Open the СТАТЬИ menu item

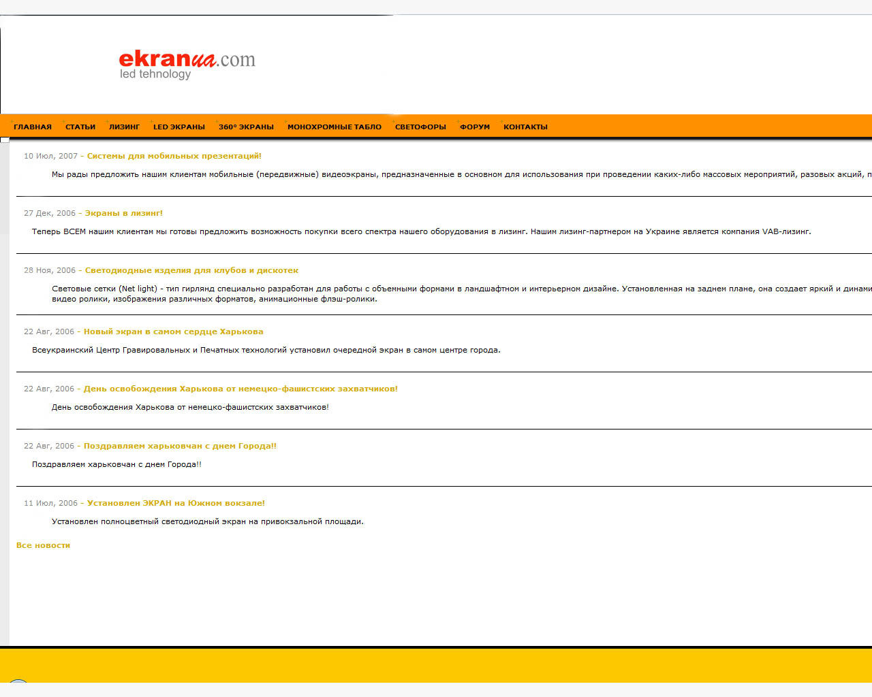(x=80, y=127)
